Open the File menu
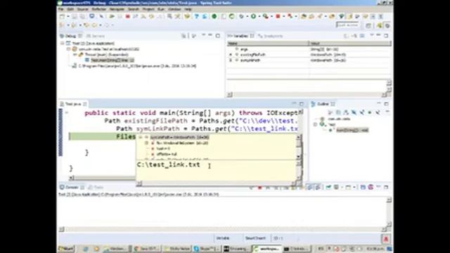 click(x=61, y=9)
